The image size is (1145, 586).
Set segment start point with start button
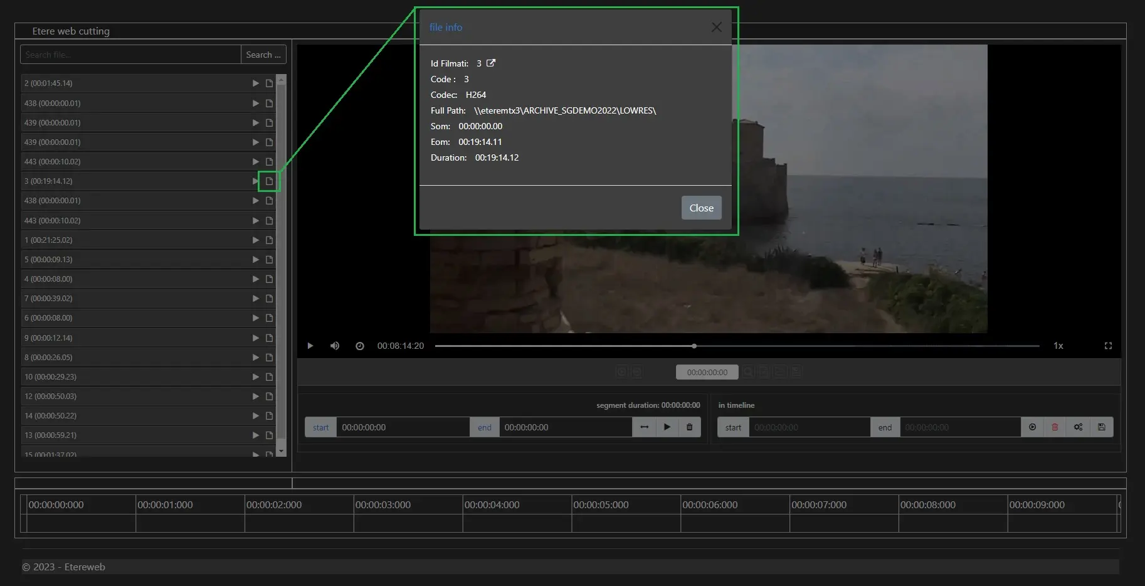320,427
